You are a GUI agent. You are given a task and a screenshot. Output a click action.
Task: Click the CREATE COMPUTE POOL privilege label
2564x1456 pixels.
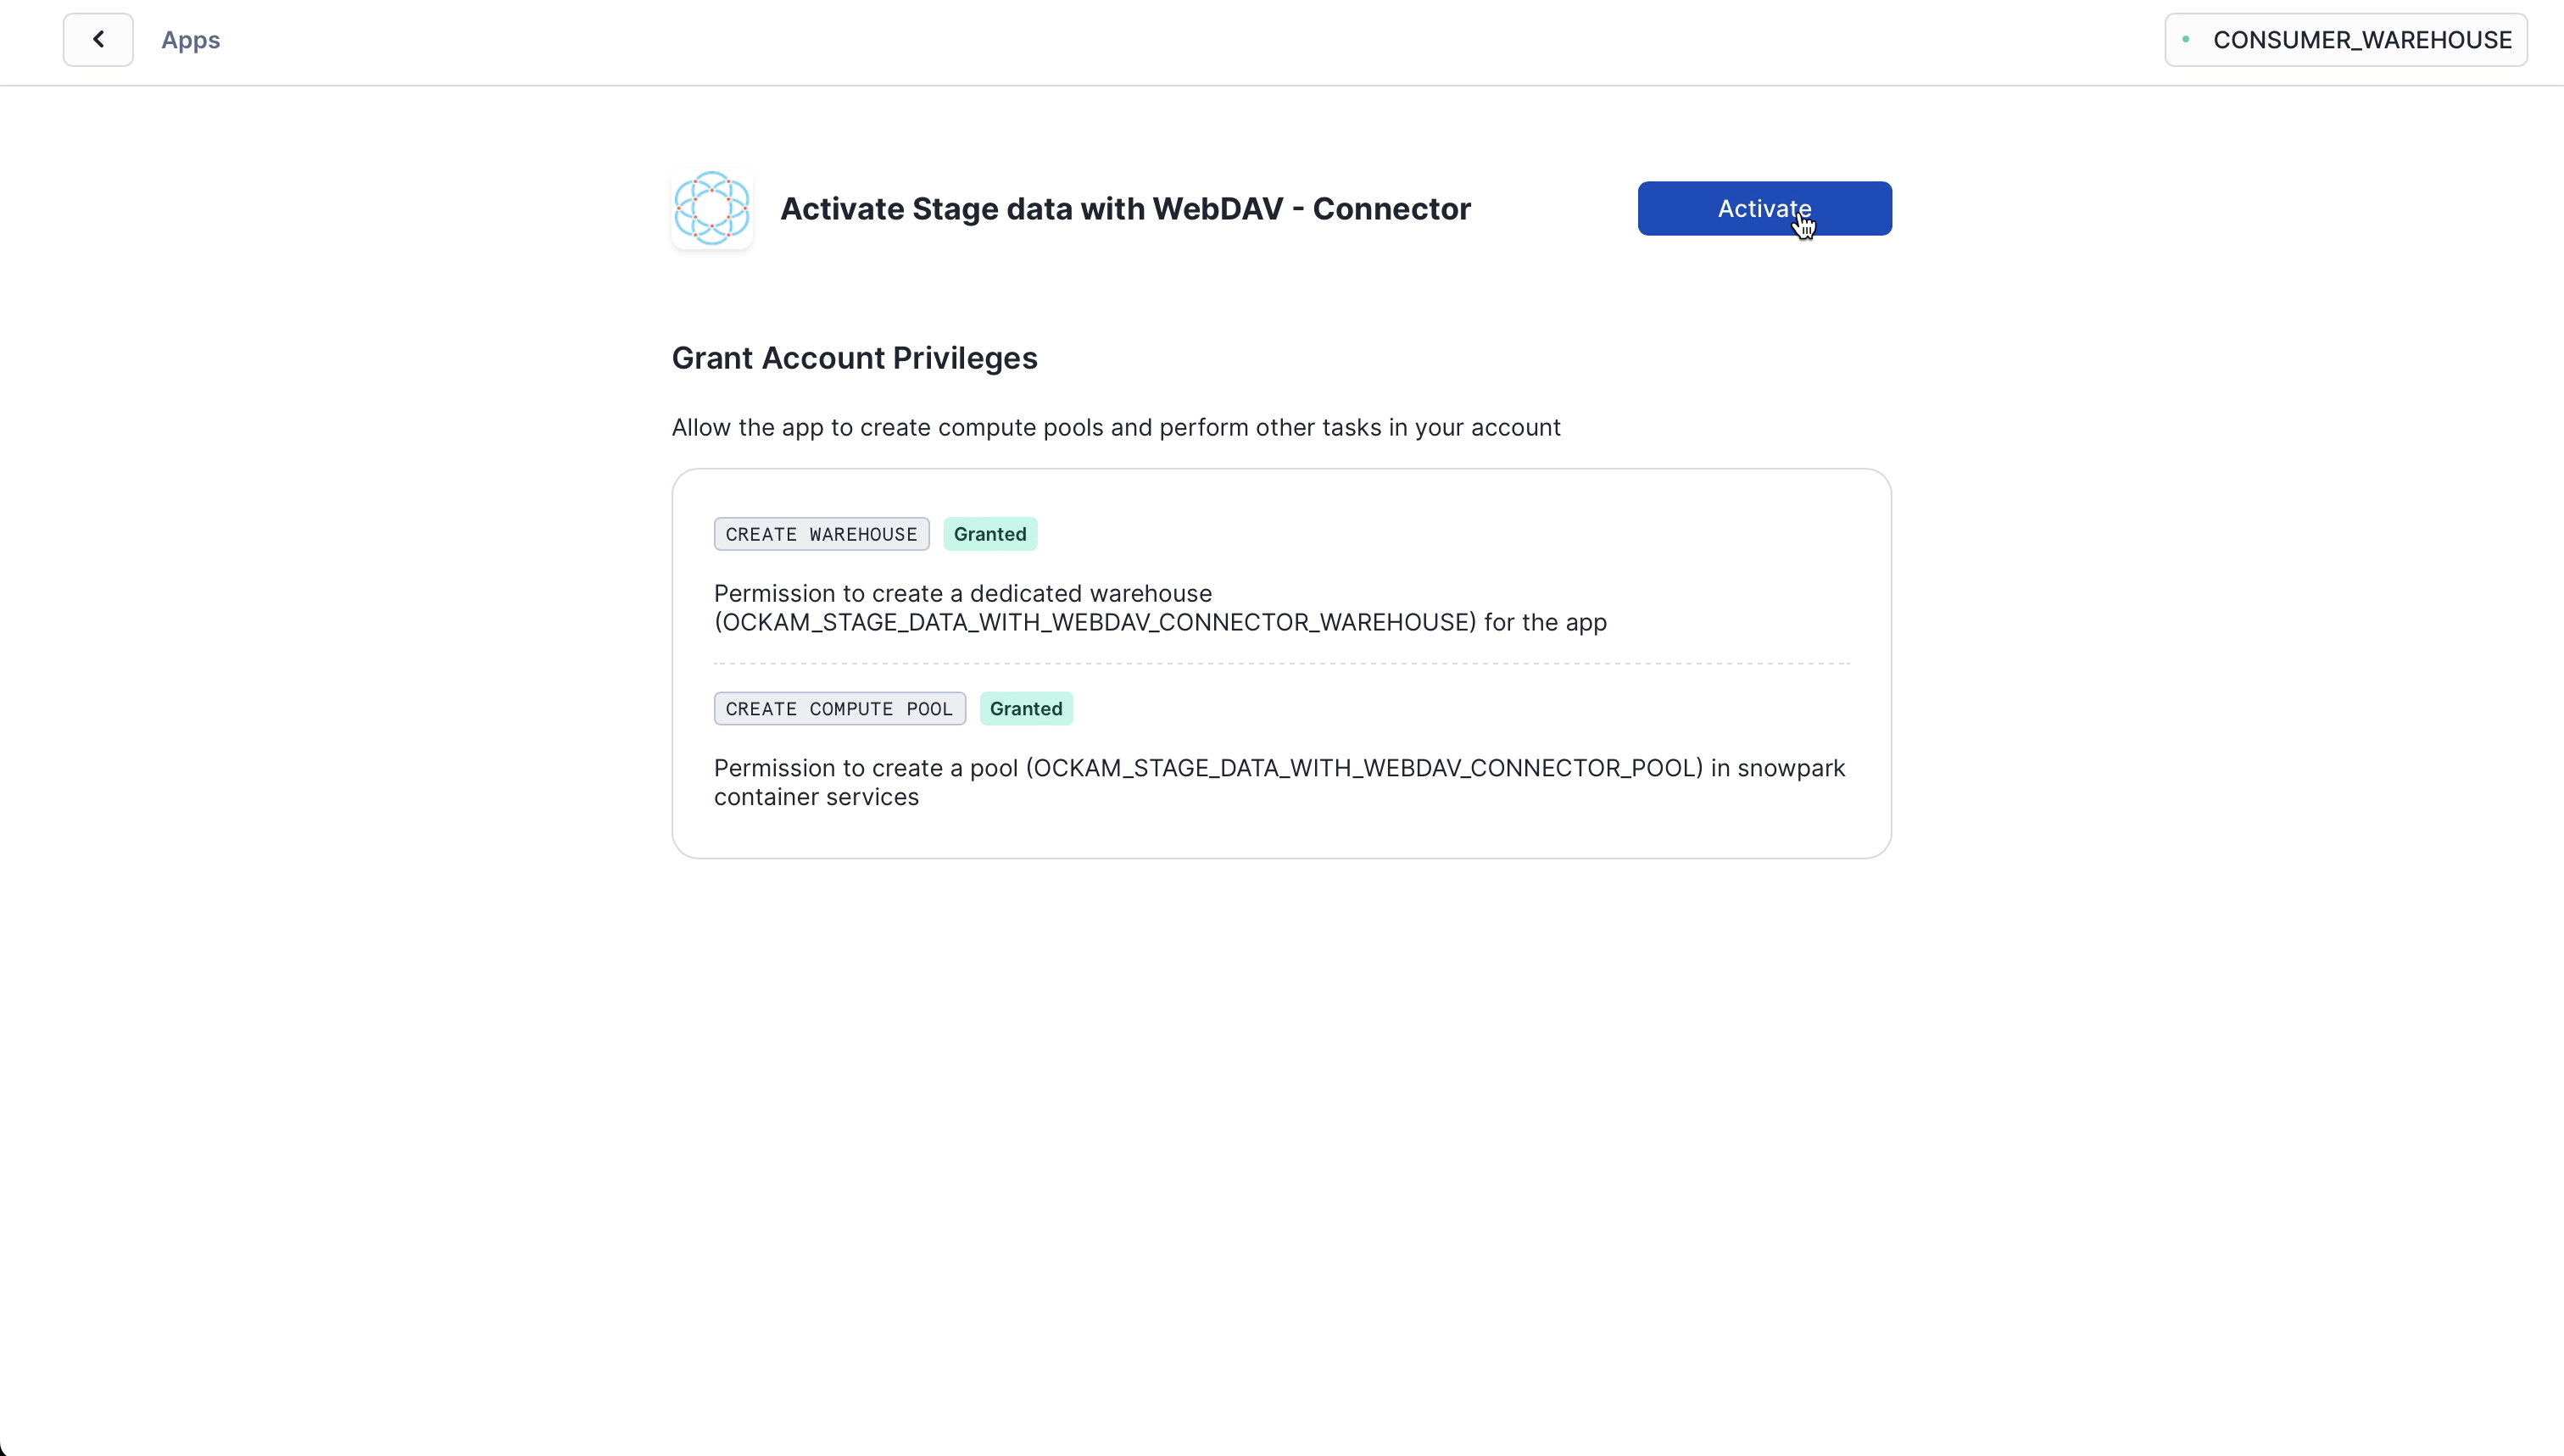pos(839,708)
